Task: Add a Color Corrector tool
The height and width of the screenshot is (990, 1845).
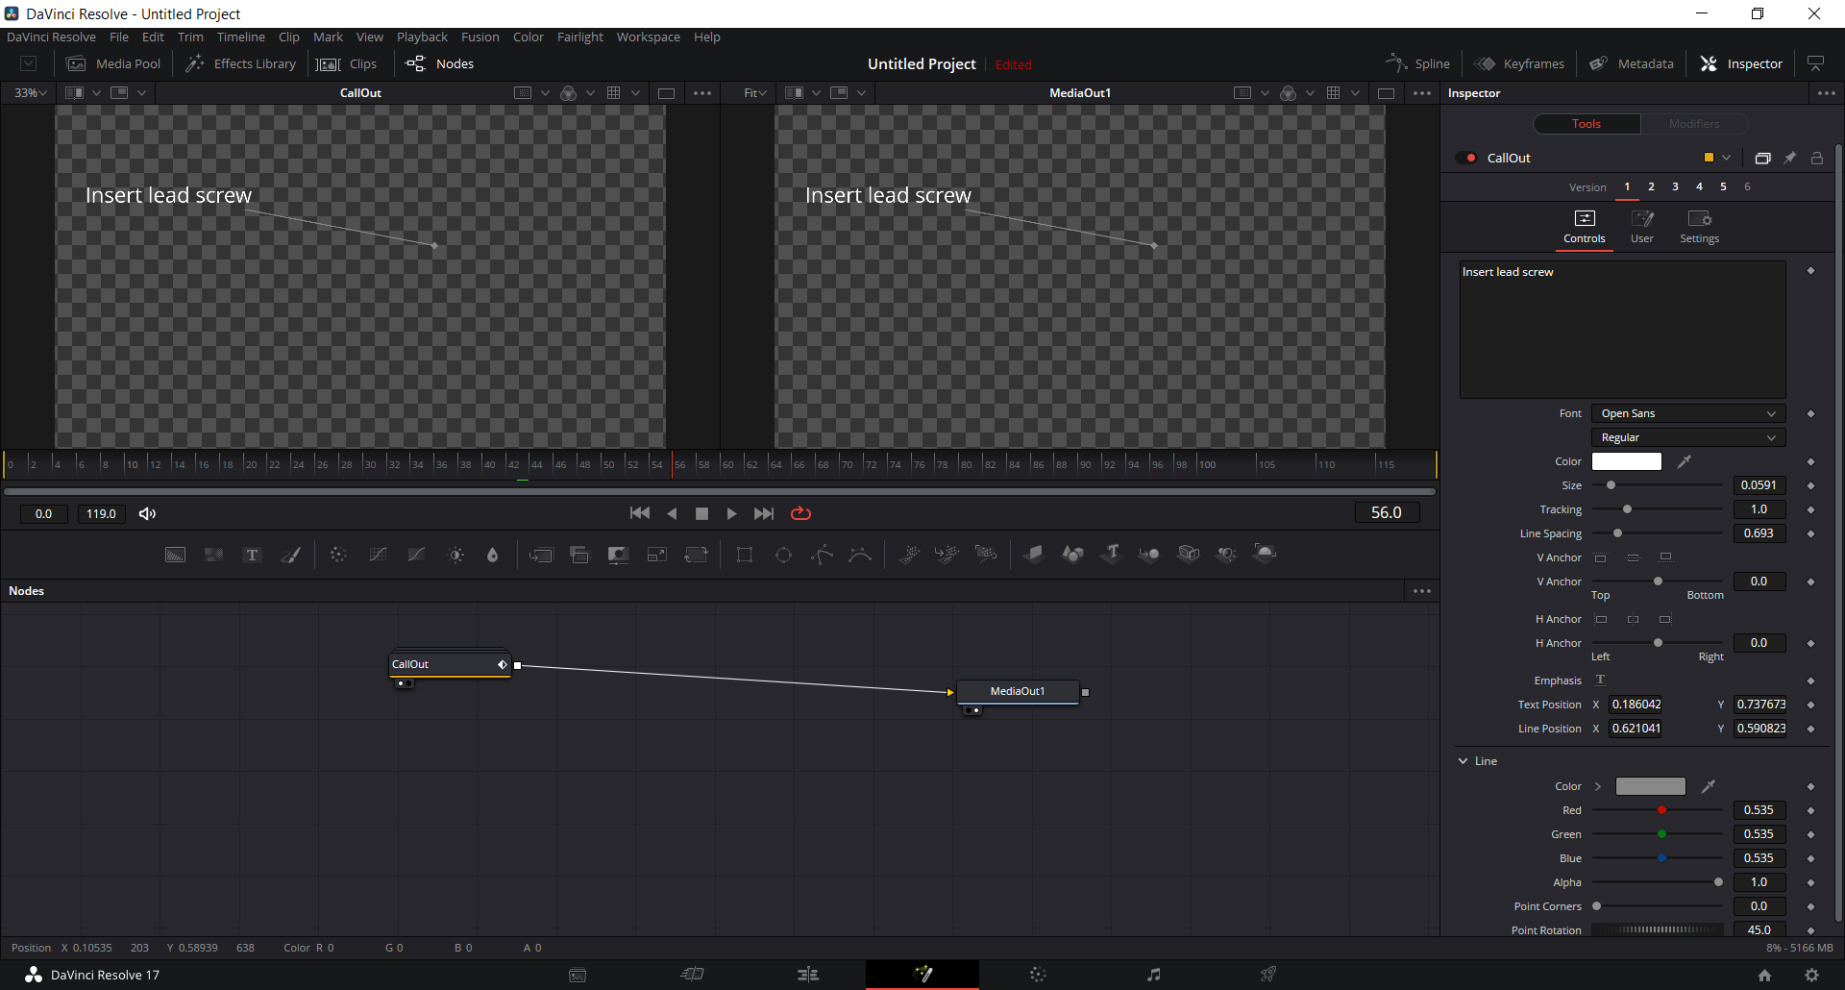Action: pyautogui.click(x=338, y=555)
